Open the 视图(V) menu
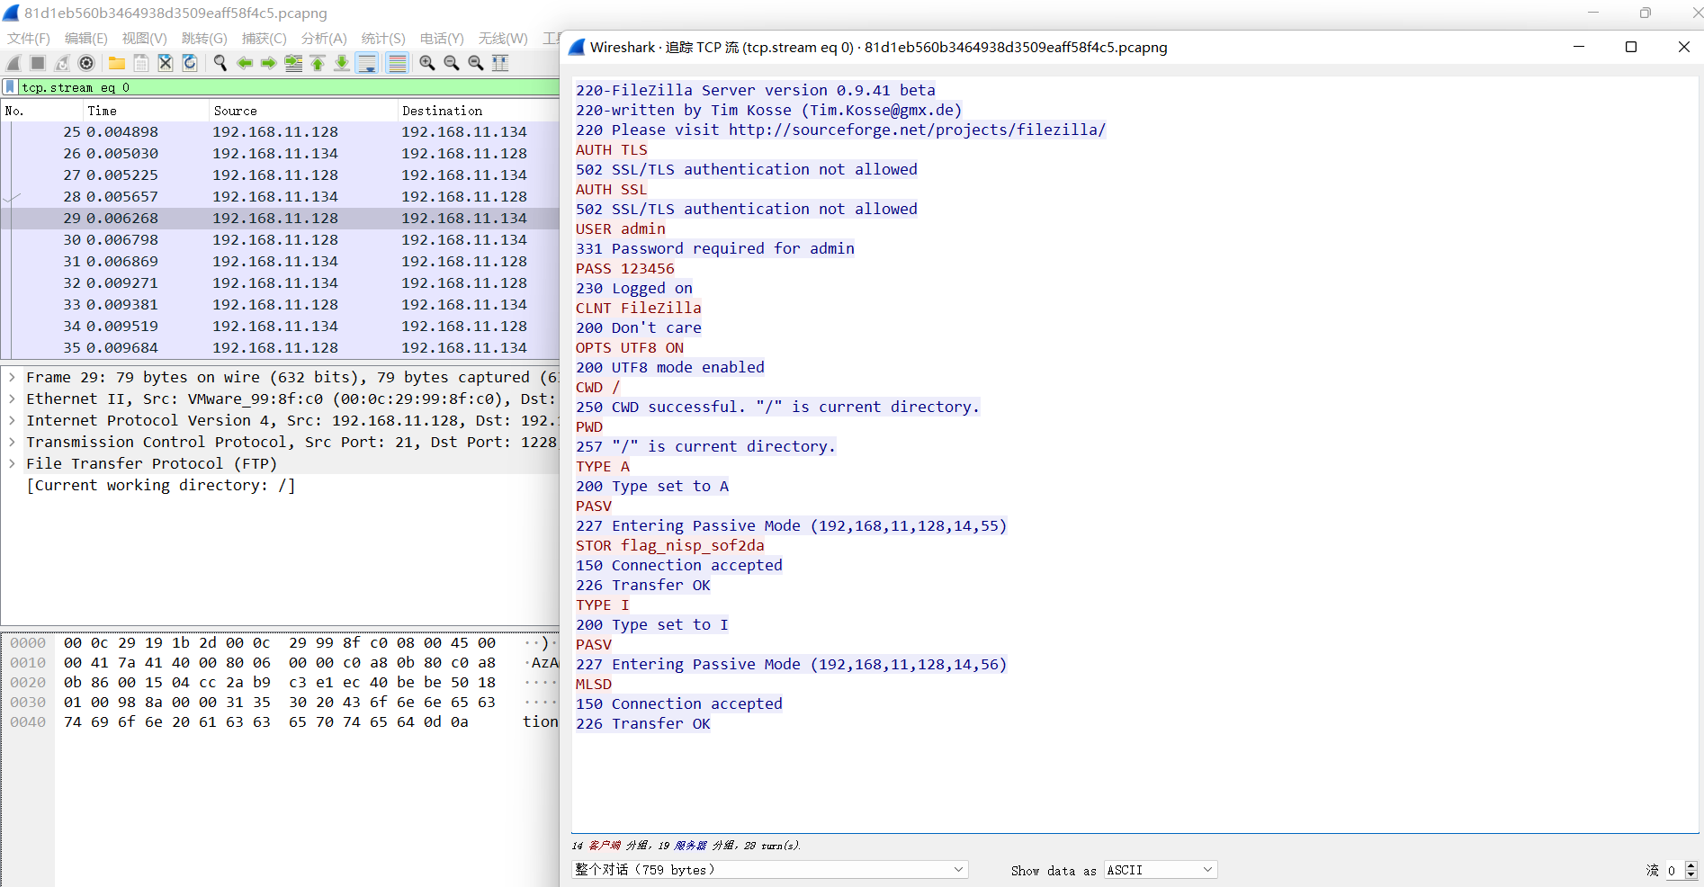Viewport: 1704px width, 887px height. click(145, 39)
